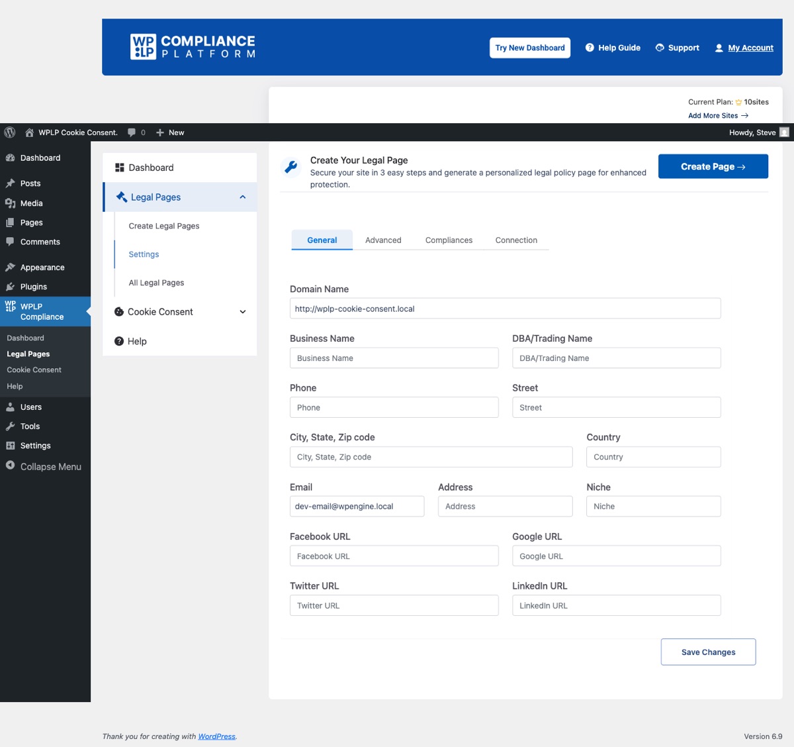This screenshot has width=794, height=747.
Task: Switch to the General tab
Action: [x=322, y=240]
